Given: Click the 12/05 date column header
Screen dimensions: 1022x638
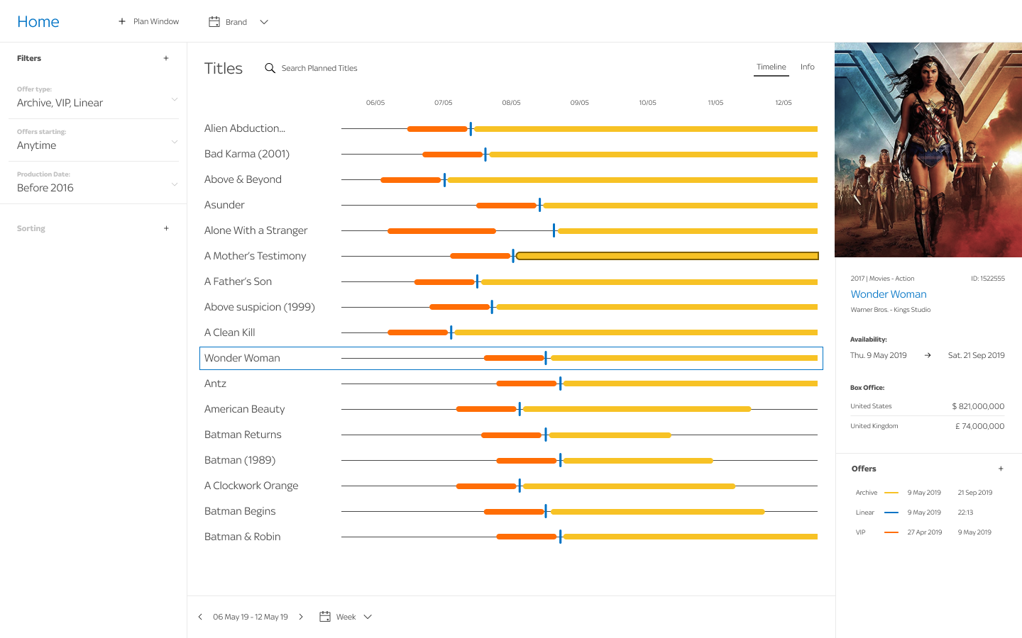Looking at the screenshot, I should point(784,103).
